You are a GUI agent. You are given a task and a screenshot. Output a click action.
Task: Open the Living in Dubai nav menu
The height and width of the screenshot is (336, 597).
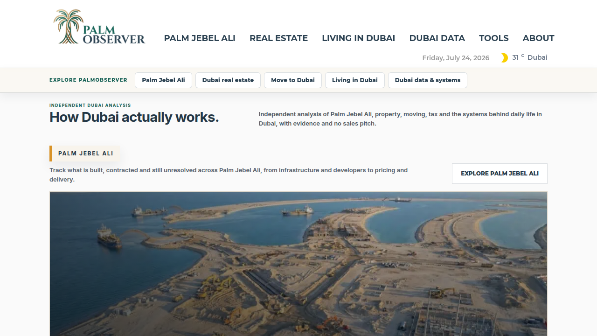[358, 38]
